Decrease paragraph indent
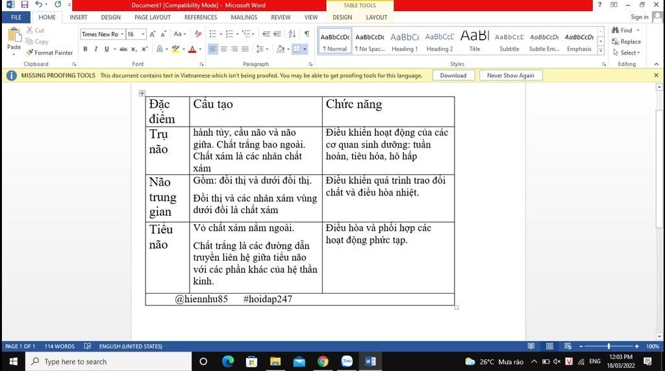Viewport: 665px width, 371px height. tap(266, 34)
